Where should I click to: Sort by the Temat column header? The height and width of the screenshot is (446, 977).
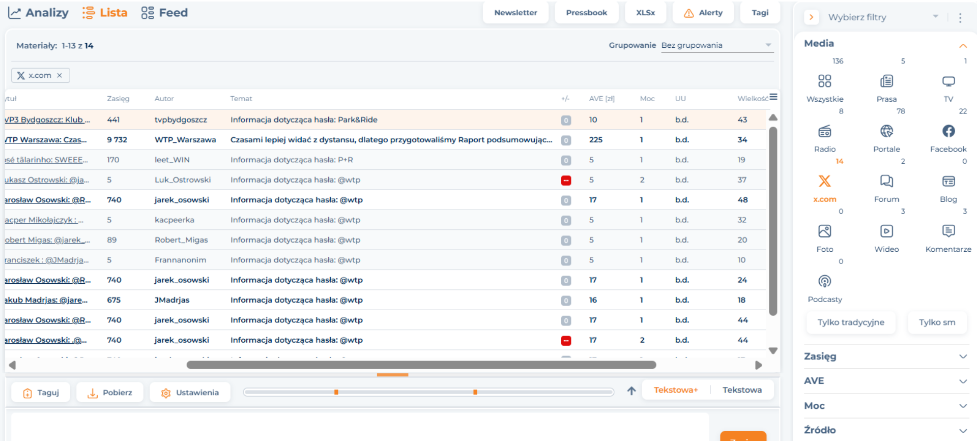click(241, 99)
